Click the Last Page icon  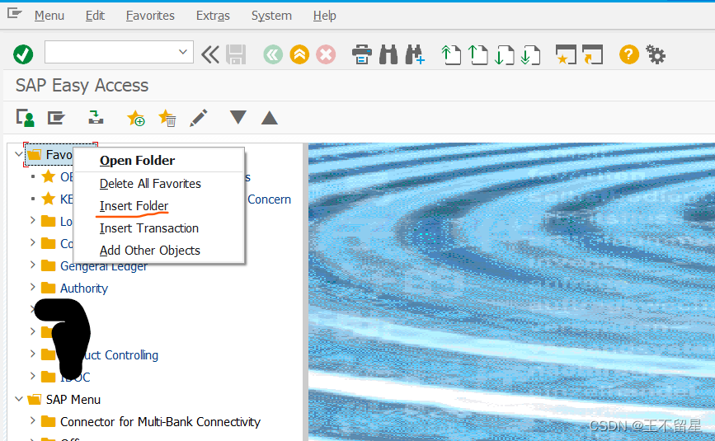pos(531,54)
